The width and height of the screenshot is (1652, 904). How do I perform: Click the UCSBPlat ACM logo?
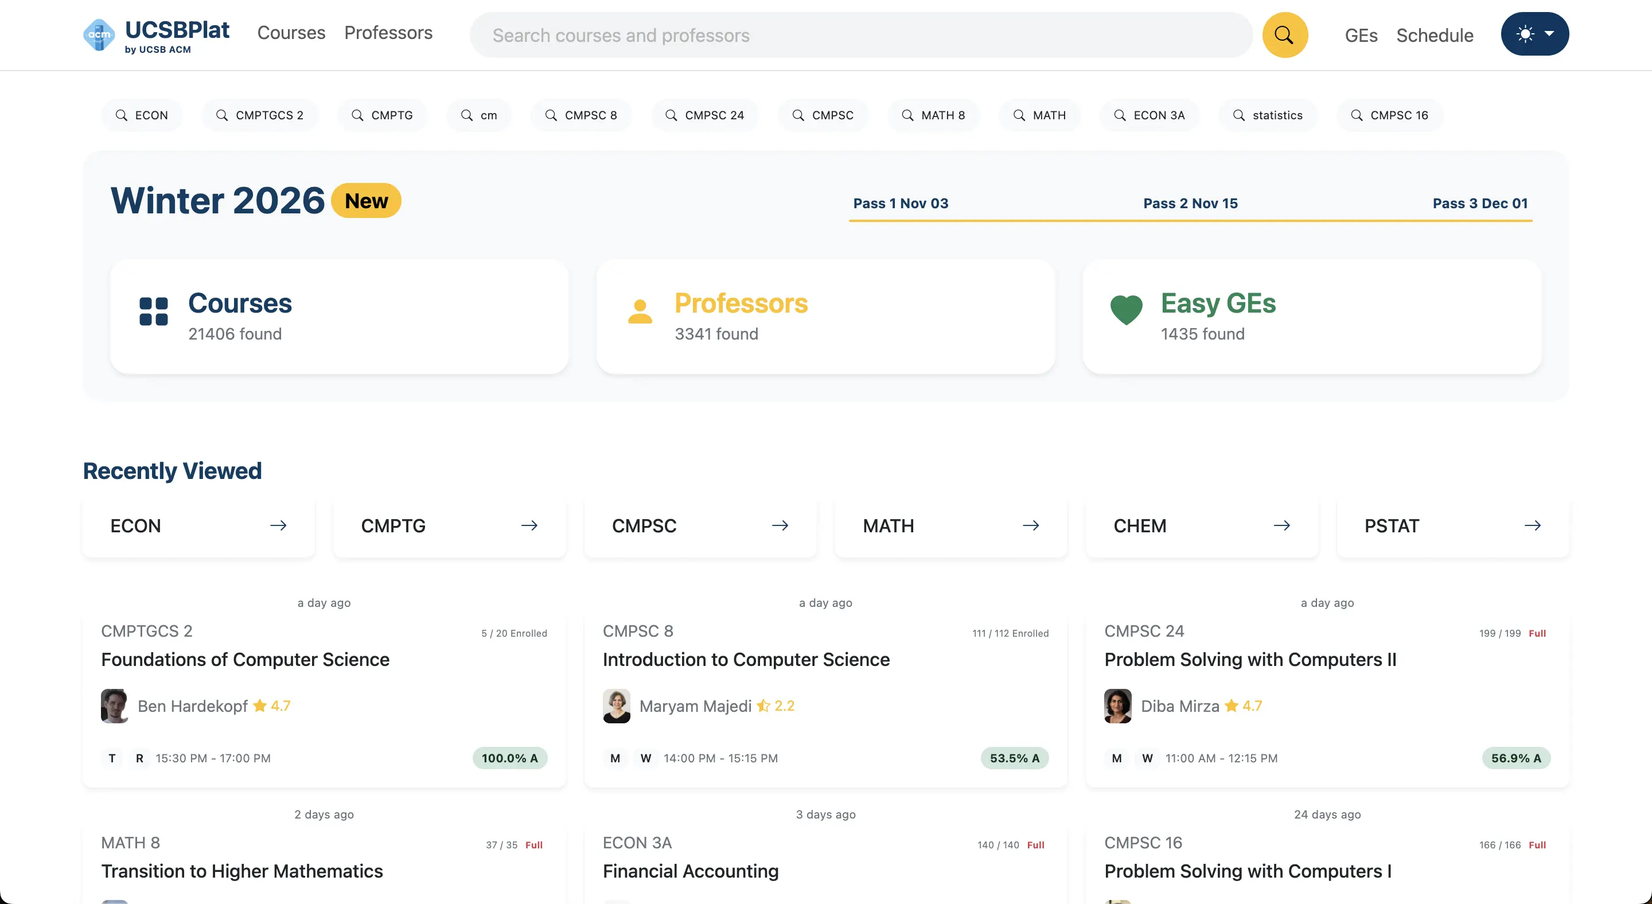[x=99, y=34]
